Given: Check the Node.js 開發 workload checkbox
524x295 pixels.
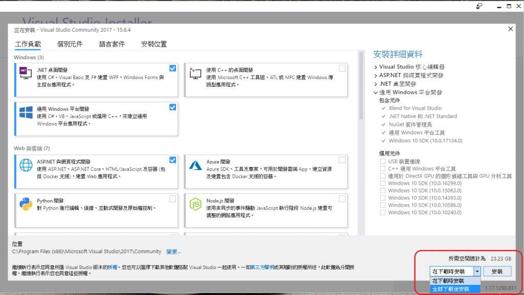Looking at the screenshot, I should coord(342,199).
